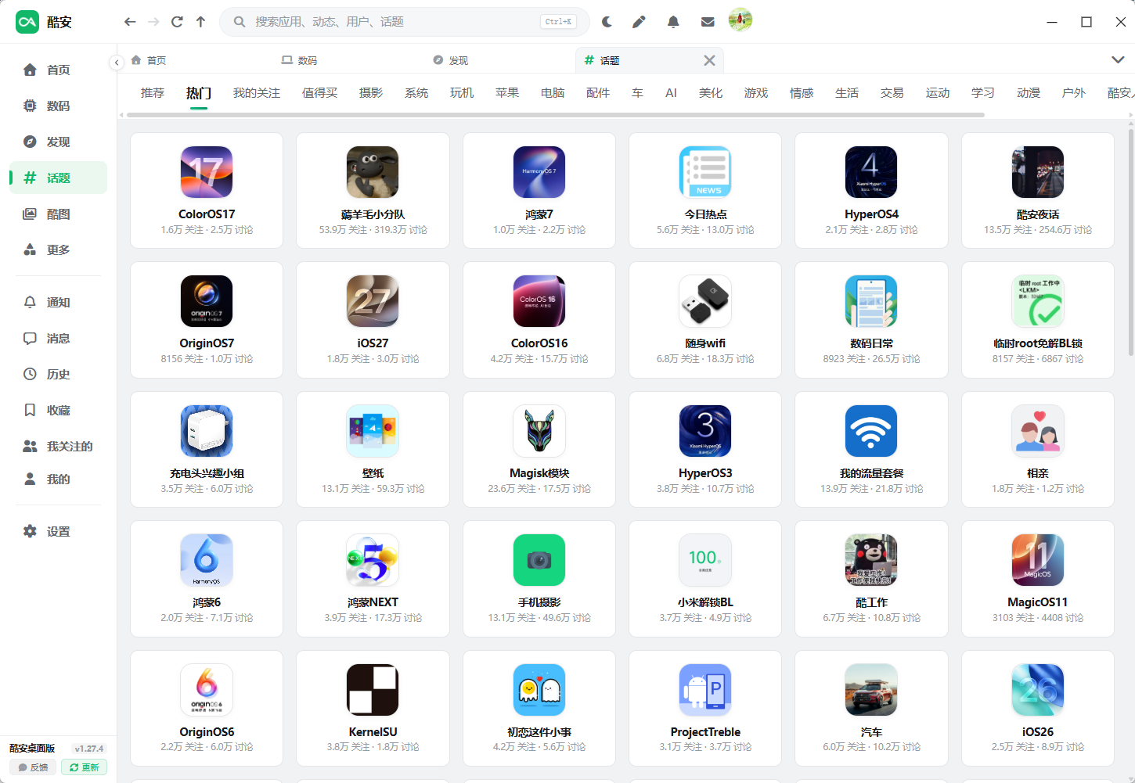Open the 临时root免解BL锁 topic icon
The height and width of the screenshot is (783, 1135).
pos(1038,301)
